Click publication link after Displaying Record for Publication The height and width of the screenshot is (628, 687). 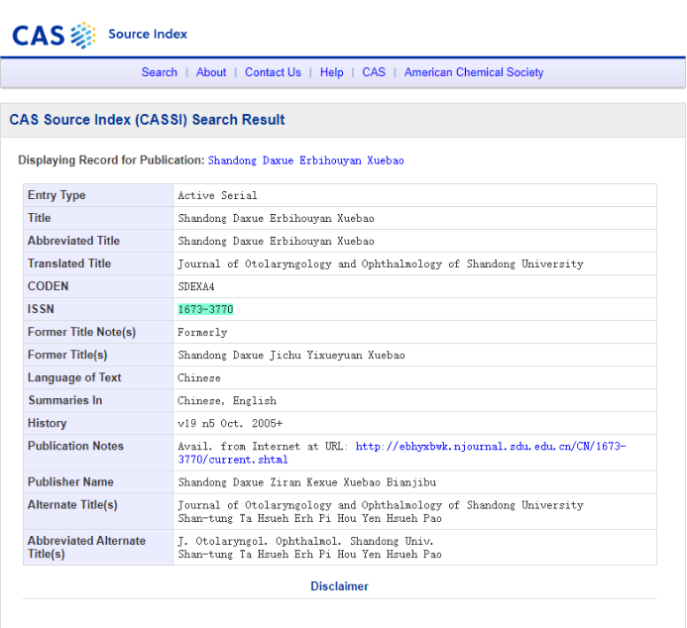coord(305,160)
